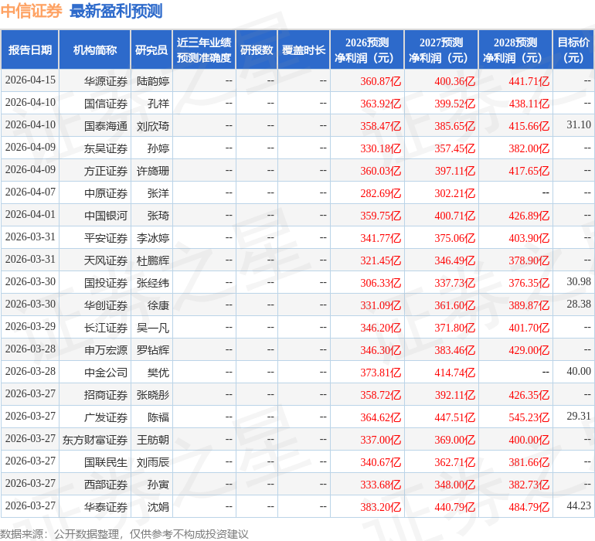
Task: Click analyst name 陆韵婷
Action: click(x=153, y=80)
